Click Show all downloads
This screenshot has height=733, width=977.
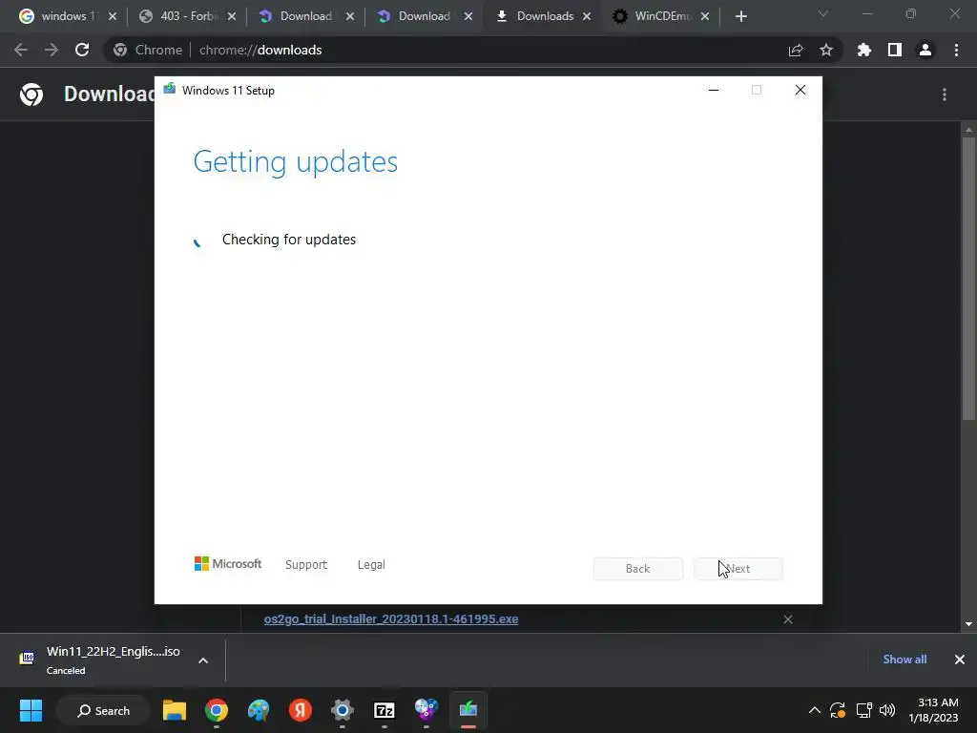[x=904, y=660]
